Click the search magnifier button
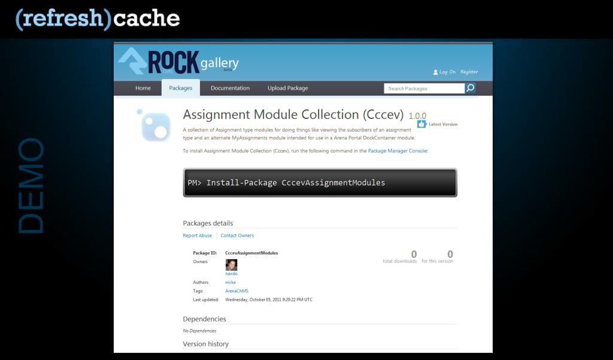 pyautogui.click(x=471, y=88)
